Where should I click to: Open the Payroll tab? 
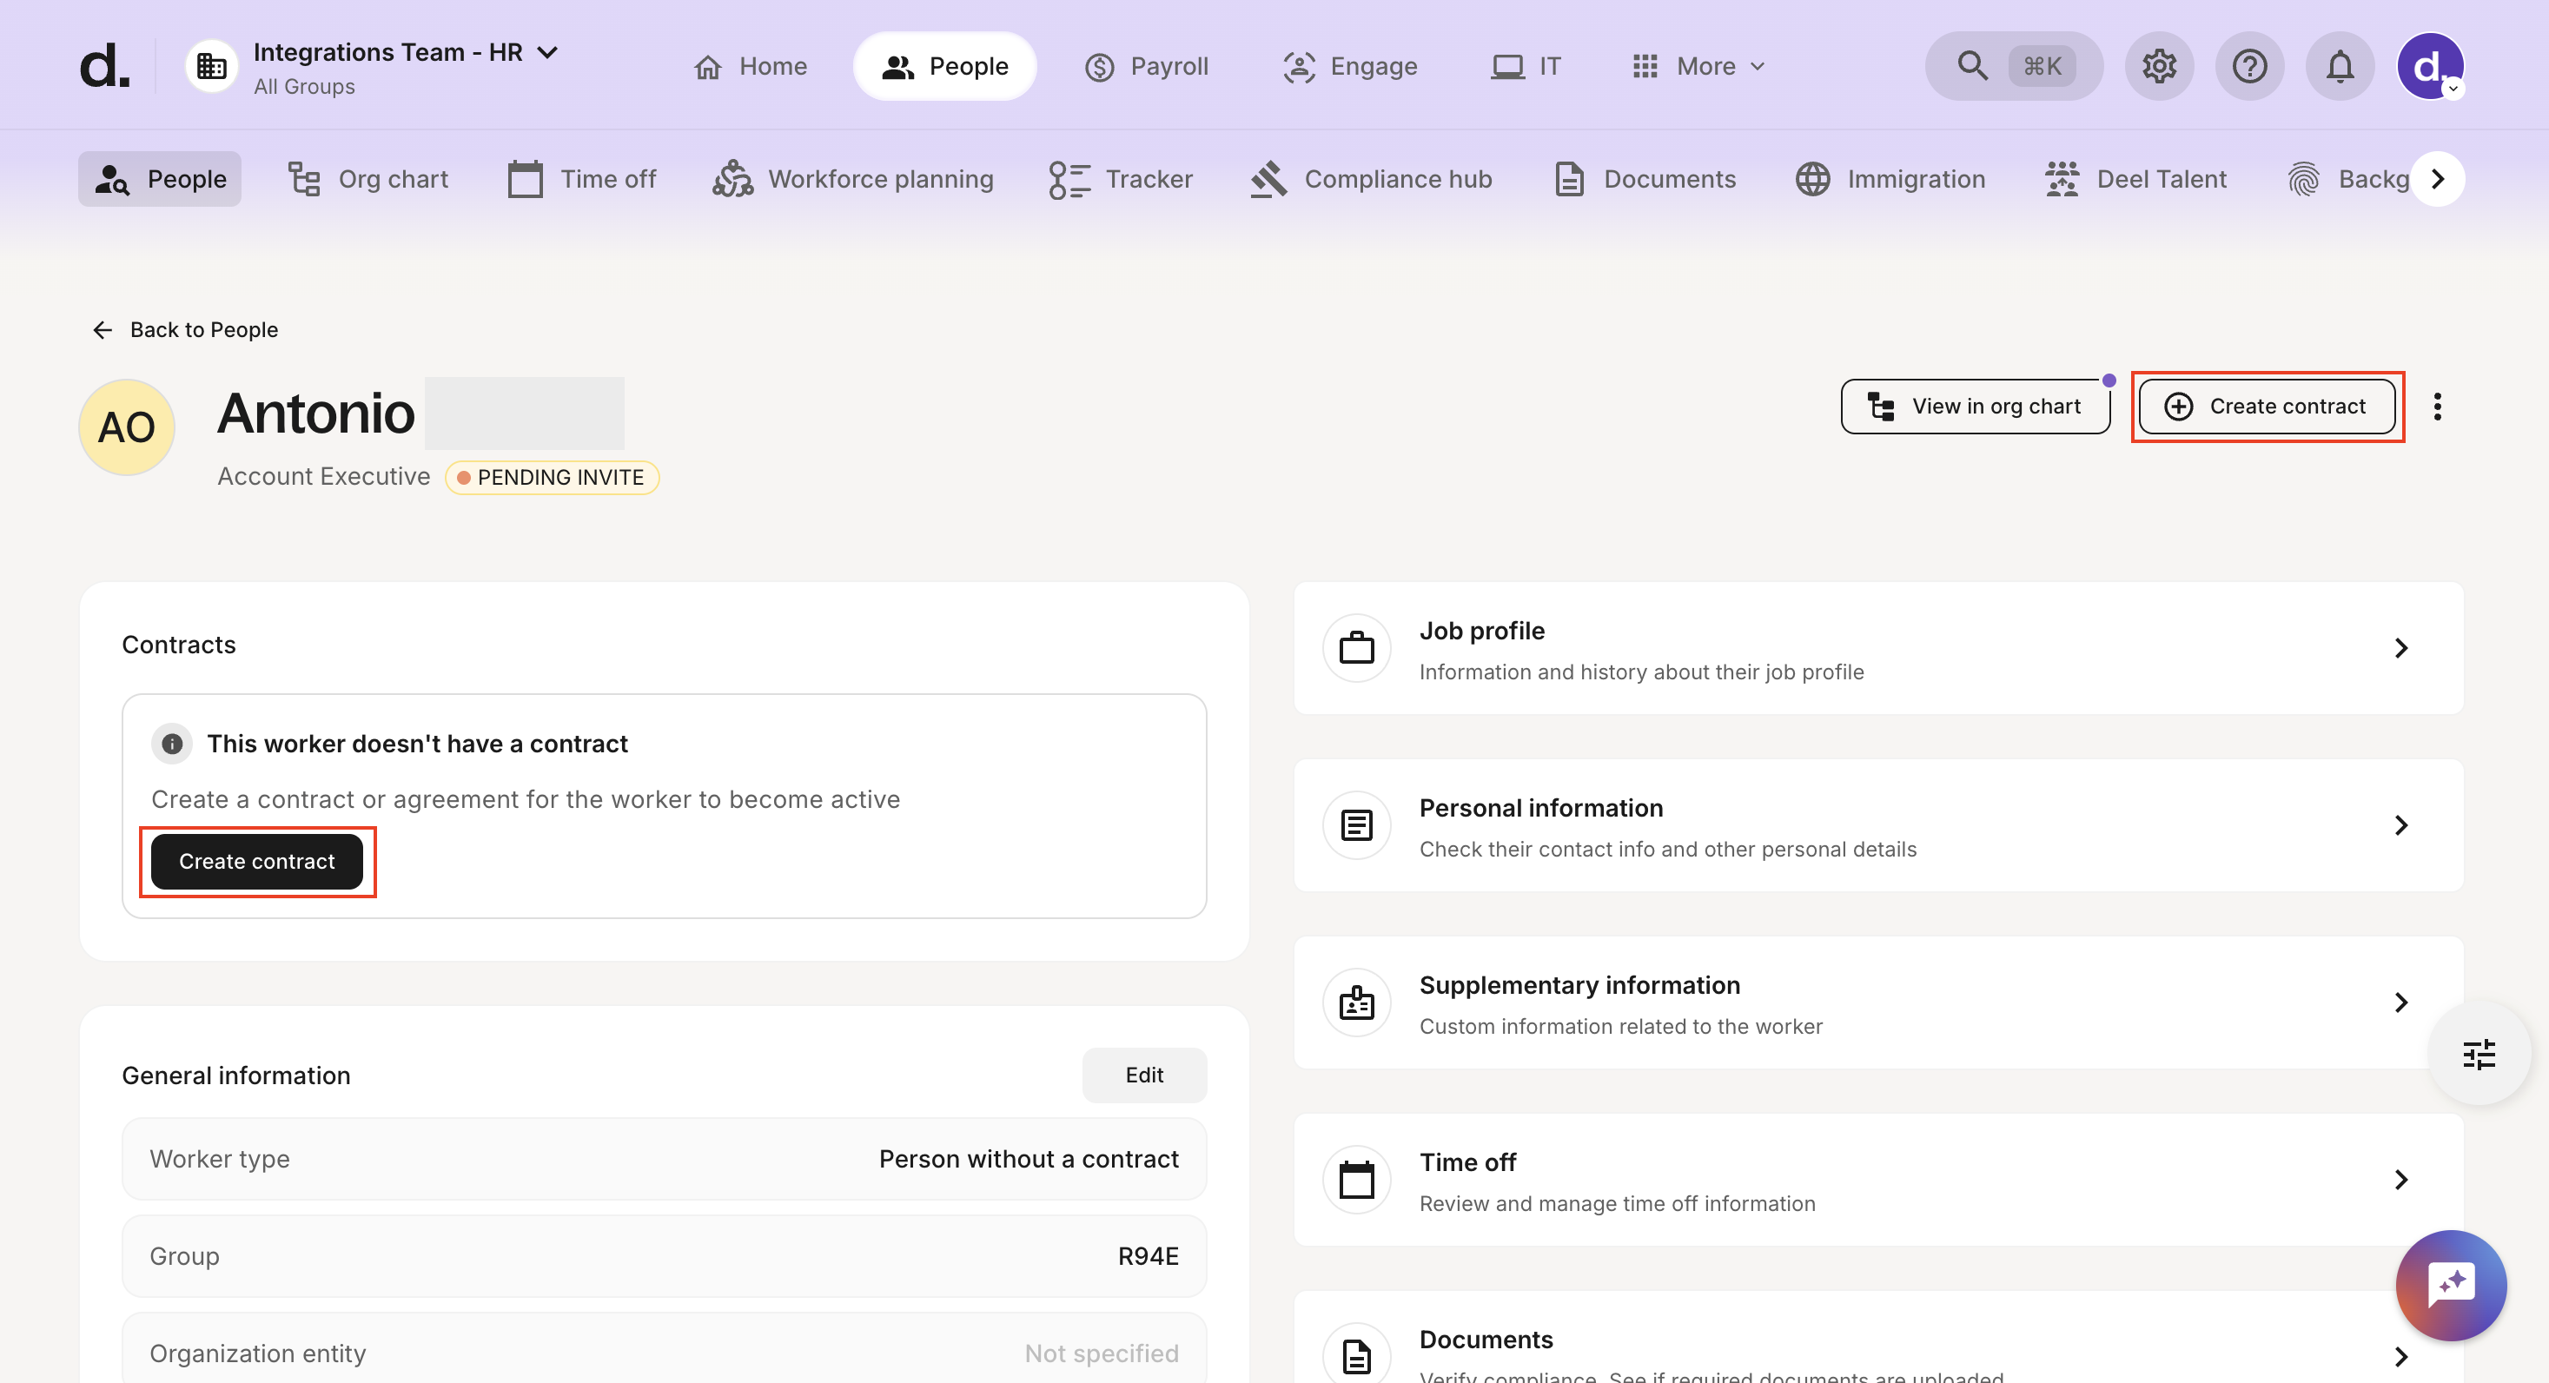1147,66
